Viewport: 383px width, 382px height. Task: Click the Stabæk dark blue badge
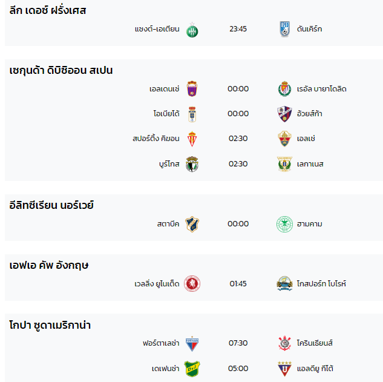click(x=192, y=224)
